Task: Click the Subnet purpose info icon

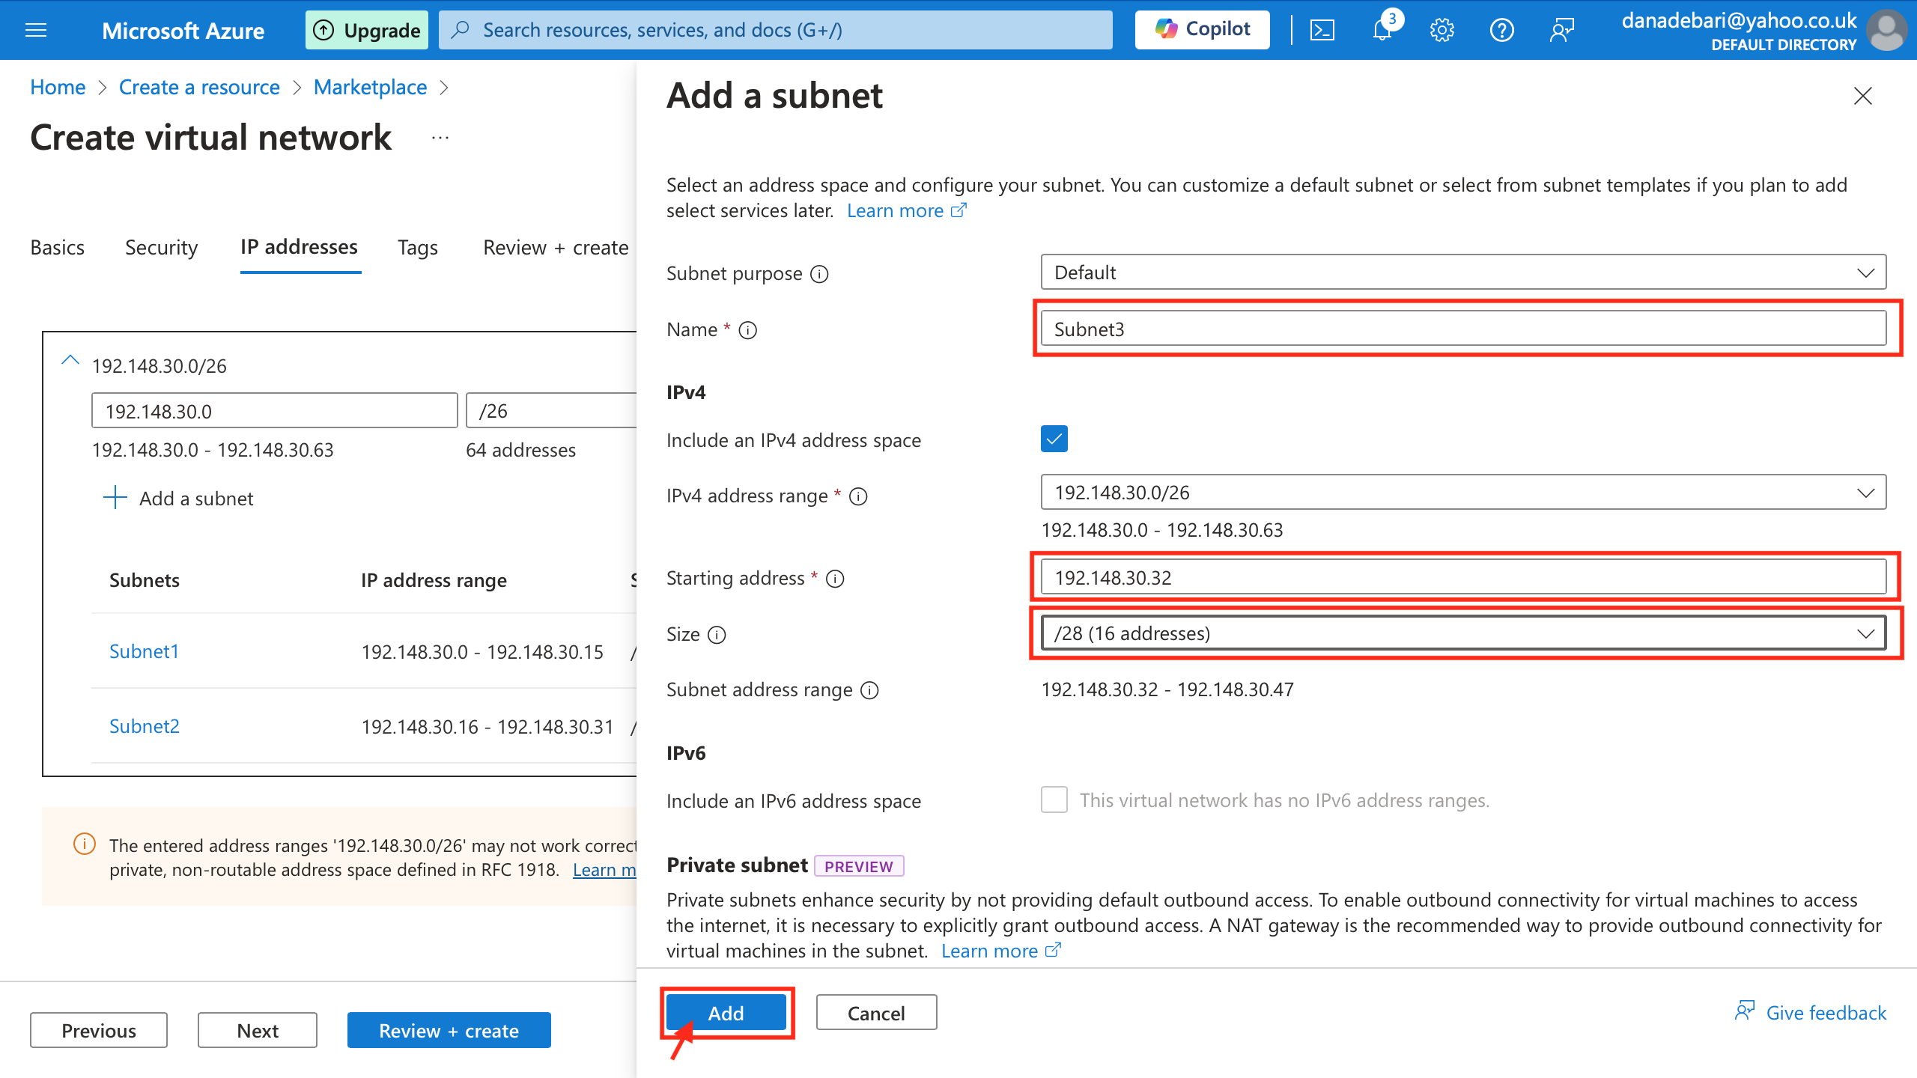Action: [x=820, y=274]
